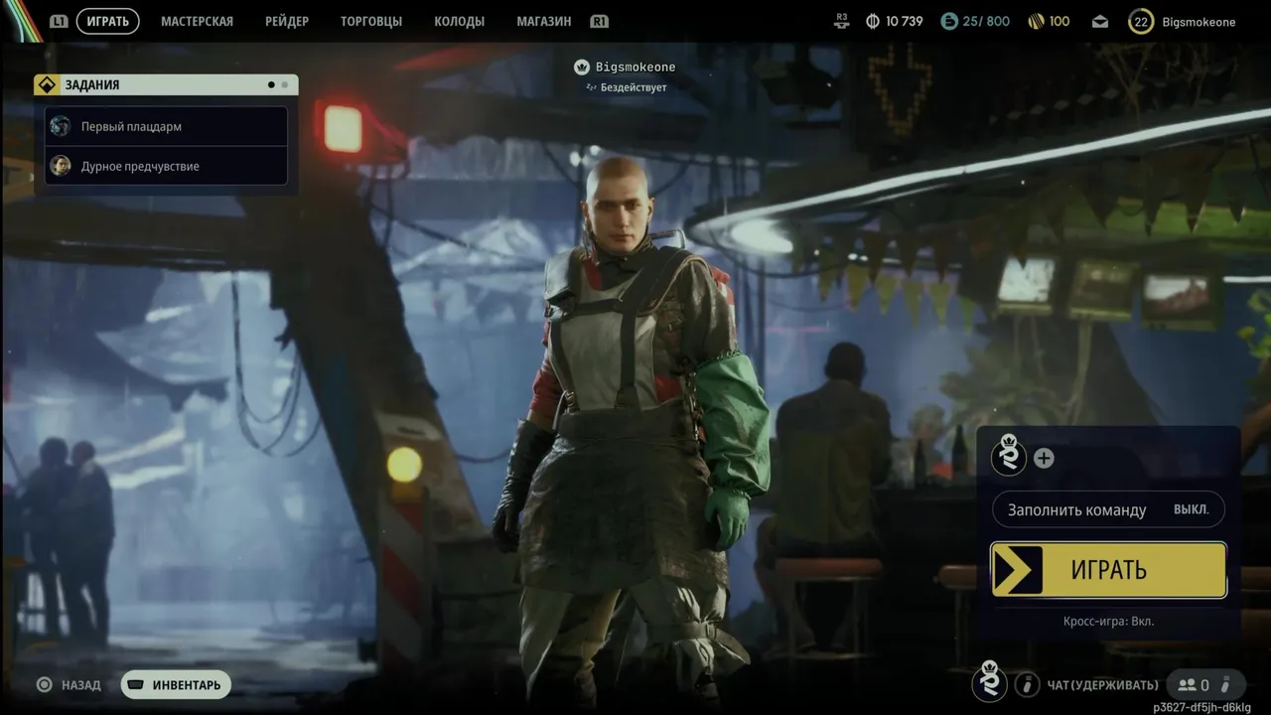Click the player emblem beside the chat bar
The height and width of the screenshot is (715, 1271).
[x=989, y=681]
